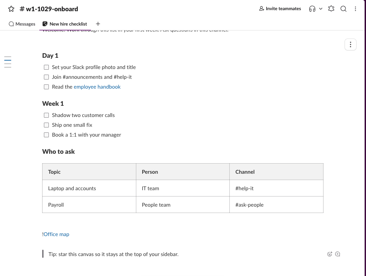Click the 'Person' table header cell
366x276 pixels.
click(x=183, y=172)
